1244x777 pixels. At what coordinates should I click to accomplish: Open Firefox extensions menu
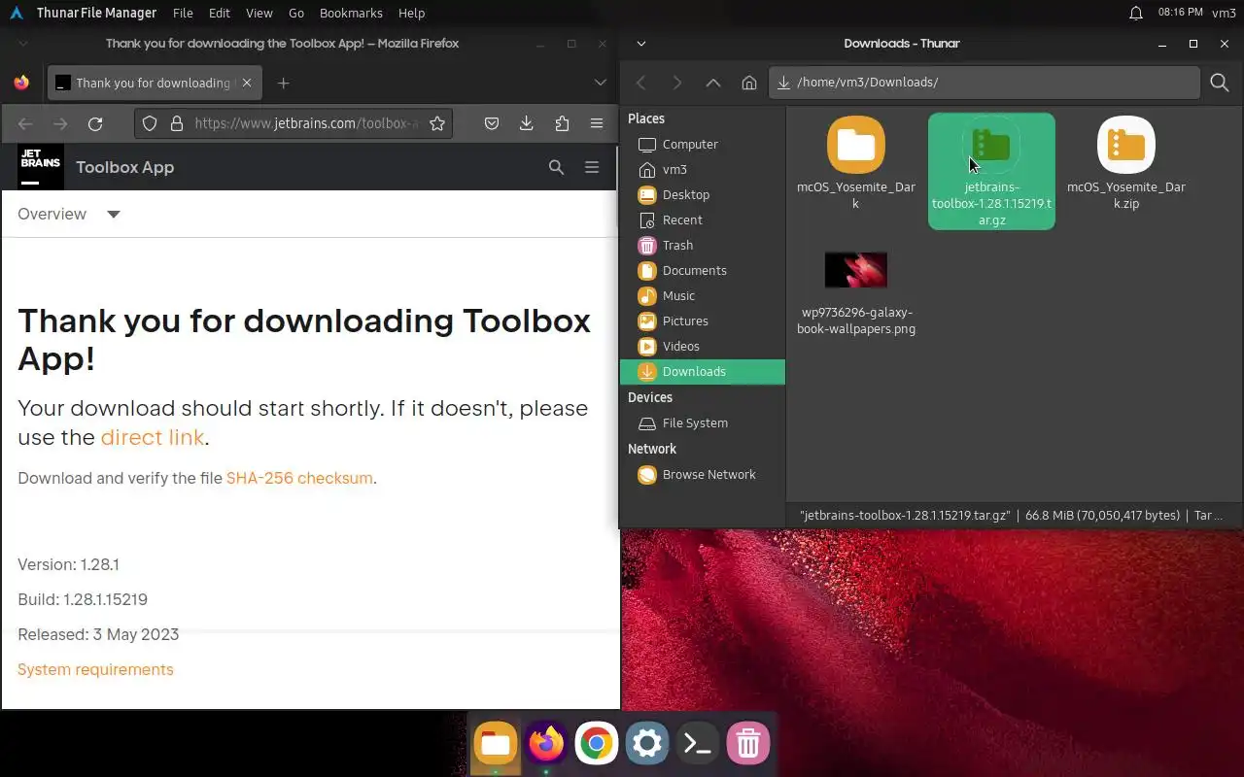562,123
